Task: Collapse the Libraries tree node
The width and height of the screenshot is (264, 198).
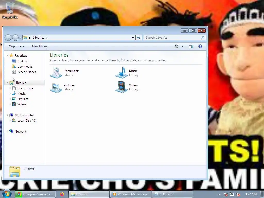Action: pos(7,83)
